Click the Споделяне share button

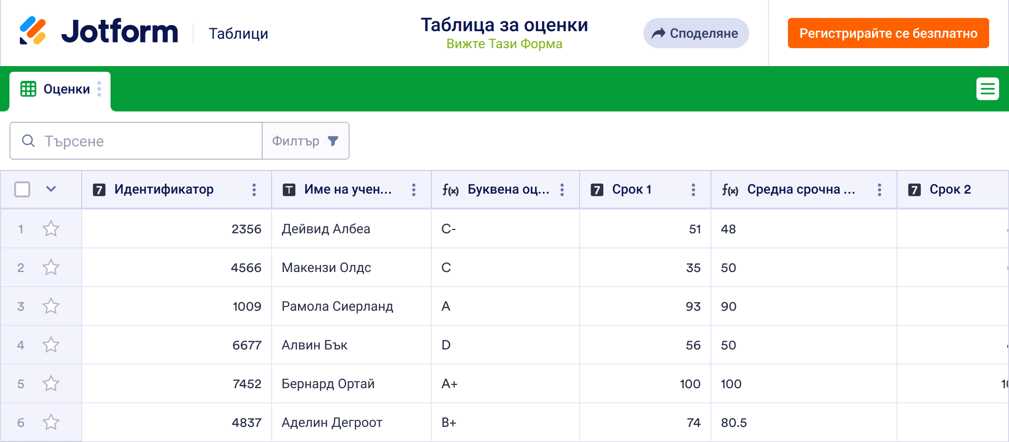(x=696, y=33)
